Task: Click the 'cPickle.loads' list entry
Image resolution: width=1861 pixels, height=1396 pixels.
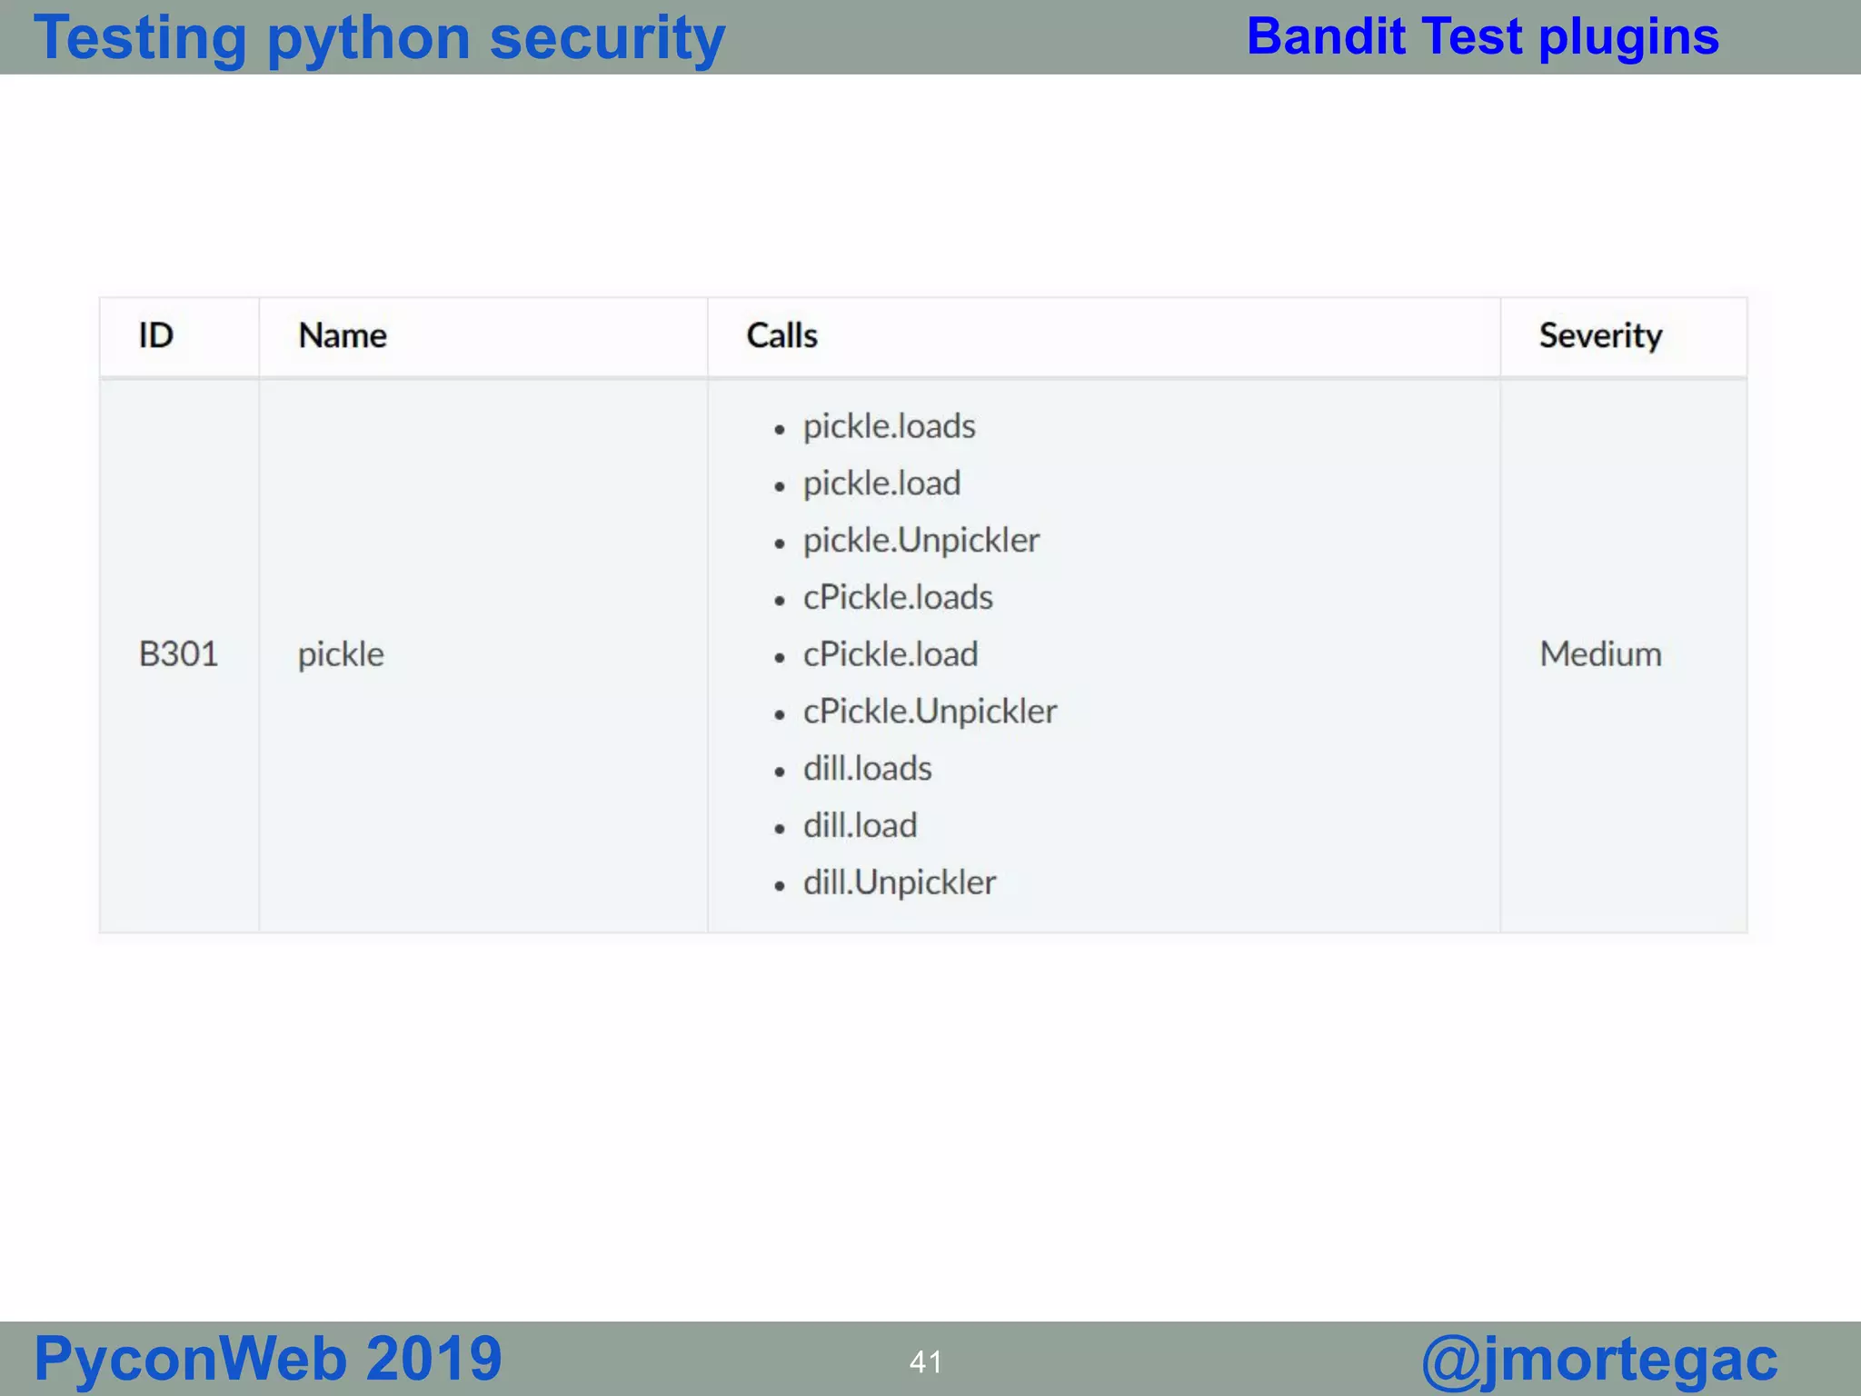Action: [x=898, y=597]
